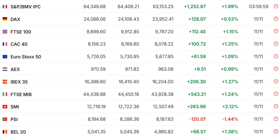Click the Switzerland flag next to SMI
Screen dimensions: 280x136
(x=5, y=107)
